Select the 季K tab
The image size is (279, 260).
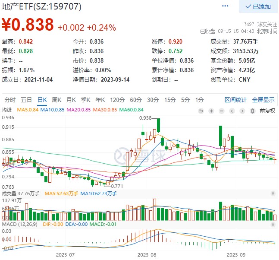click(x=85, y=100)
